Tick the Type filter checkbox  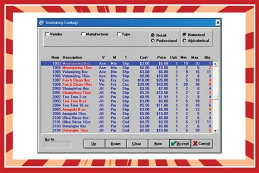119,34
